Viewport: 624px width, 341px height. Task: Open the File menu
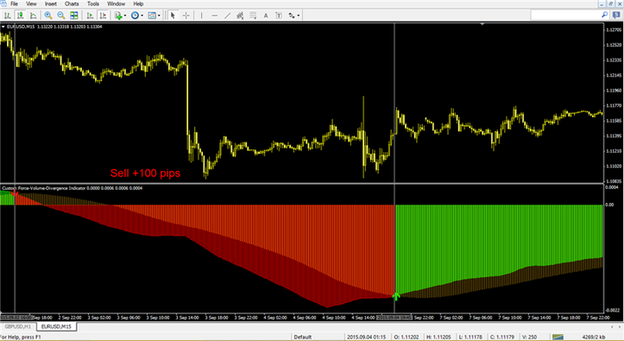tap(15, 3)
